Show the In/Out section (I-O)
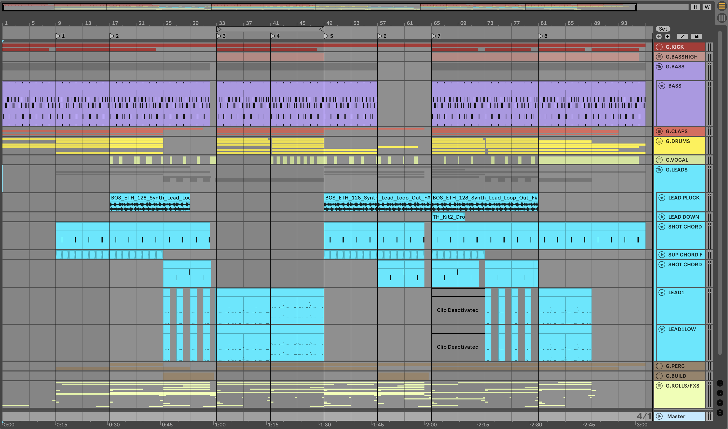728x429 pixels. 720,383
